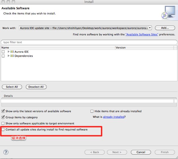Click into the type filter text field

[89, 42]
